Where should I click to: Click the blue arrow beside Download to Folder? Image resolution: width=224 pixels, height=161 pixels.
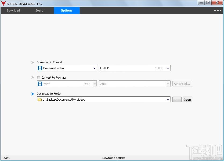[33, 94]
